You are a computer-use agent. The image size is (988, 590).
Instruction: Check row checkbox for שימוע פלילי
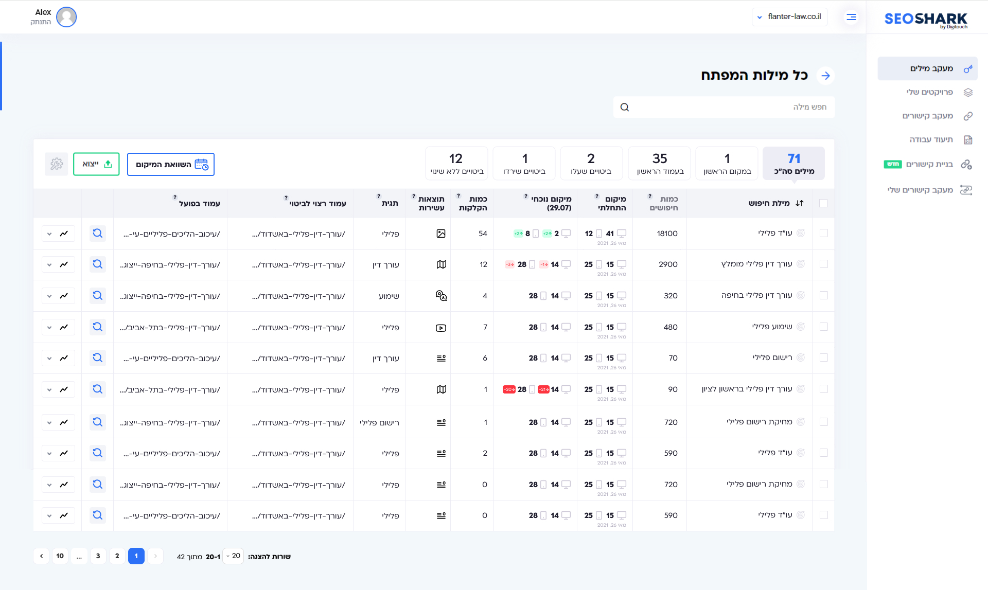(x=823, y=327)
